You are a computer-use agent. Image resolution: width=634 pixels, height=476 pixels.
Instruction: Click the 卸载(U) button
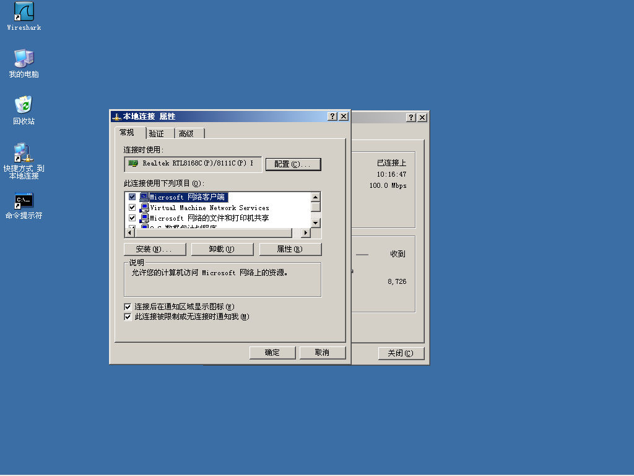[x=222, y=249]
